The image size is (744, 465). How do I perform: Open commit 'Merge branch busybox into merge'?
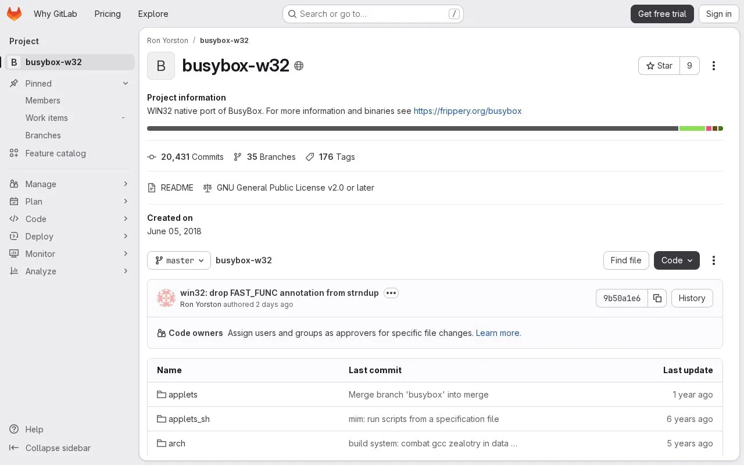tap(419, 395)
